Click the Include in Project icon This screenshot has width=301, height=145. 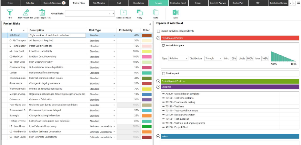124,13
